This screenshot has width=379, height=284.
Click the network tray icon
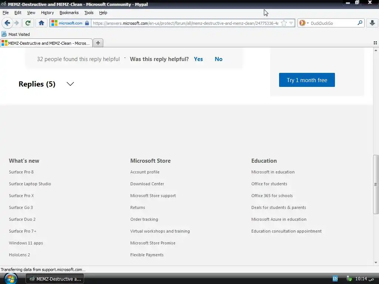[349, 279]
